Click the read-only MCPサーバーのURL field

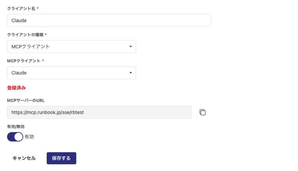coord(99,112)
